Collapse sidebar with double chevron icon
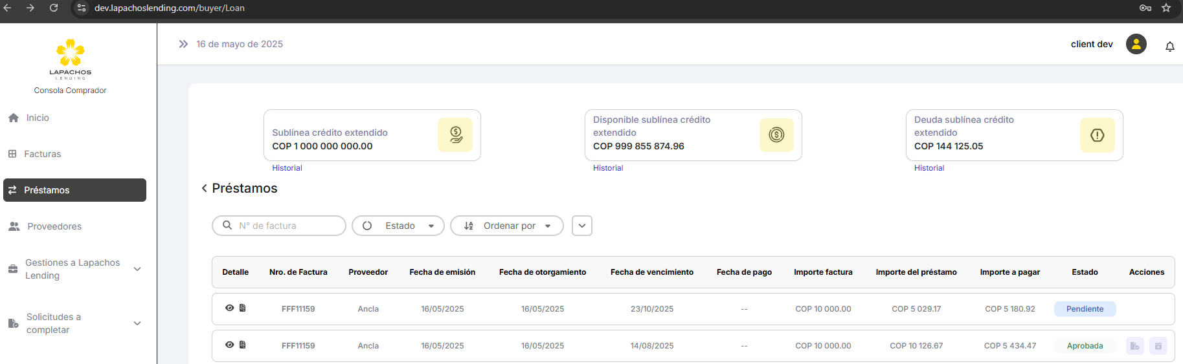Viewport: 1183px width, 364px height. tap(183, 44)
